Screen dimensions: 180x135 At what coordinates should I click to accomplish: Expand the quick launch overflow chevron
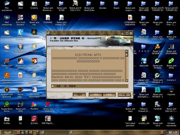pyautogui.click(x=37, y=132)
